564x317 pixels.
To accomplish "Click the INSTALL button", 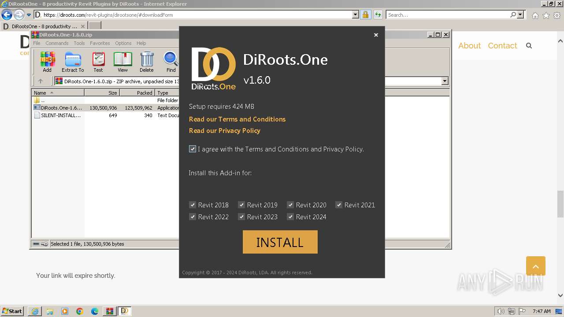I will tap(280, 242).
